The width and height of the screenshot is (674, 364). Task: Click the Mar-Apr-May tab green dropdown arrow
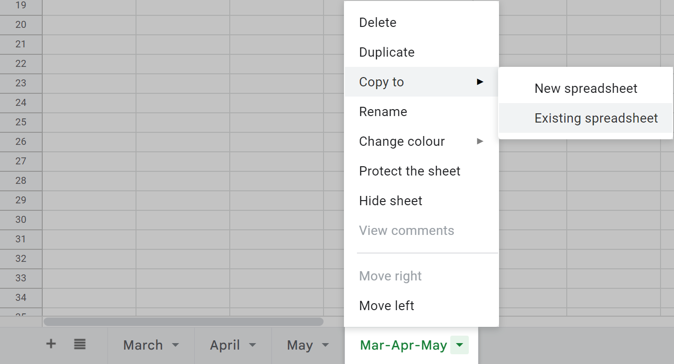point(459,345)
